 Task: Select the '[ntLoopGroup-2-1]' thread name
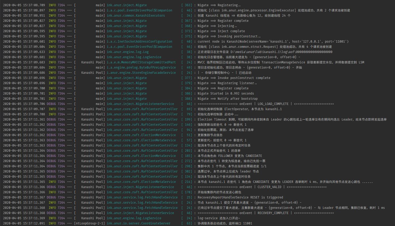89,223
